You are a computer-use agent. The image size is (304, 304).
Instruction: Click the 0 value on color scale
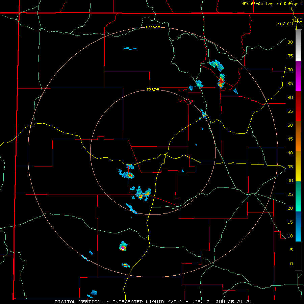pos(292,264)
